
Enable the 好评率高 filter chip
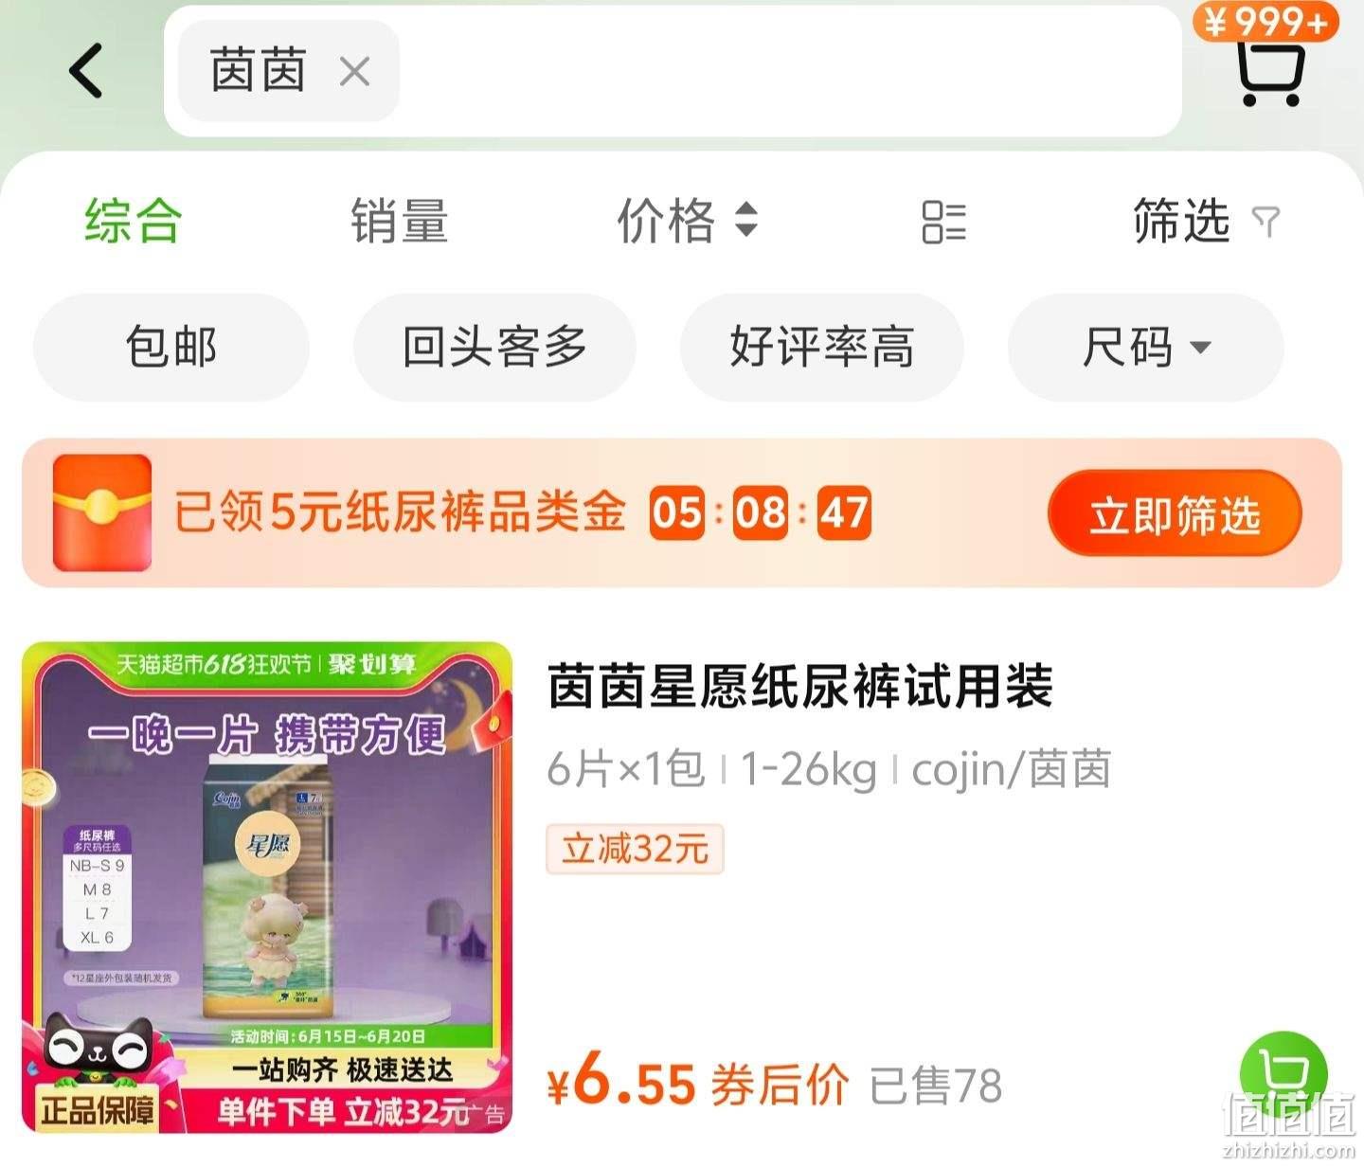(821, 347)
